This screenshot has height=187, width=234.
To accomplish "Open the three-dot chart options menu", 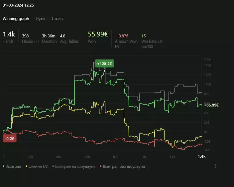I will click(216, 166).
